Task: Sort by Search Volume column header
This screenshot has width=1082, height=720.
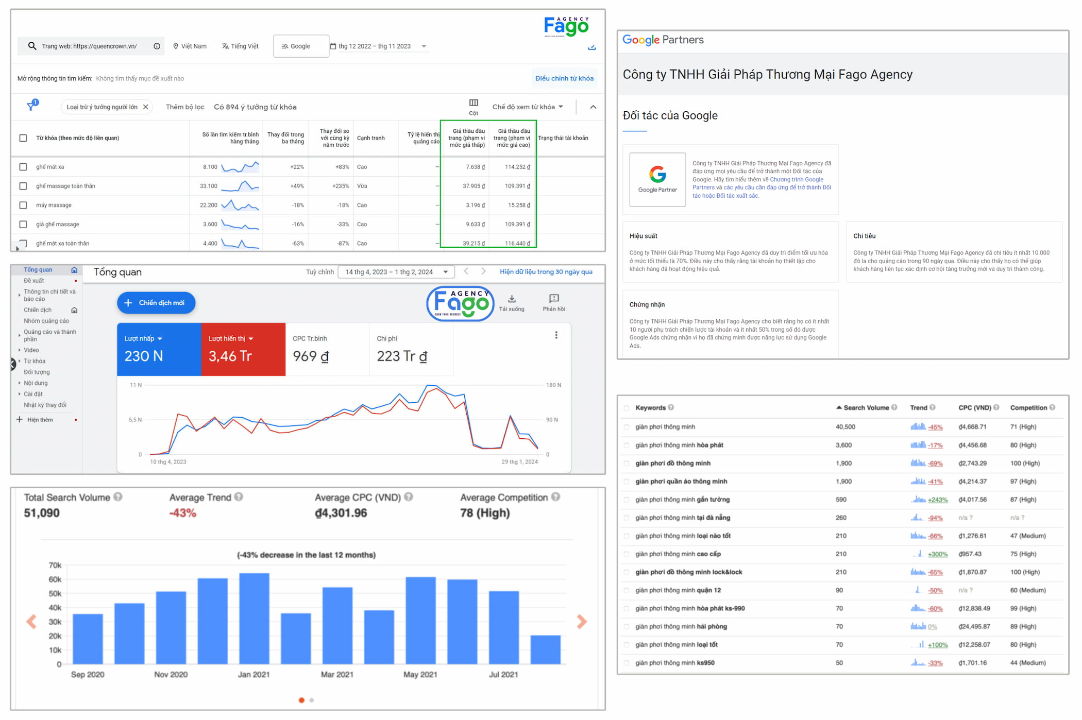Action: 866,407
